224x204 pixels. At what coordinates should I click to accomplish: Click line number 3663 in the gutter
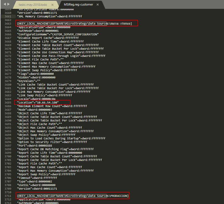8,24
